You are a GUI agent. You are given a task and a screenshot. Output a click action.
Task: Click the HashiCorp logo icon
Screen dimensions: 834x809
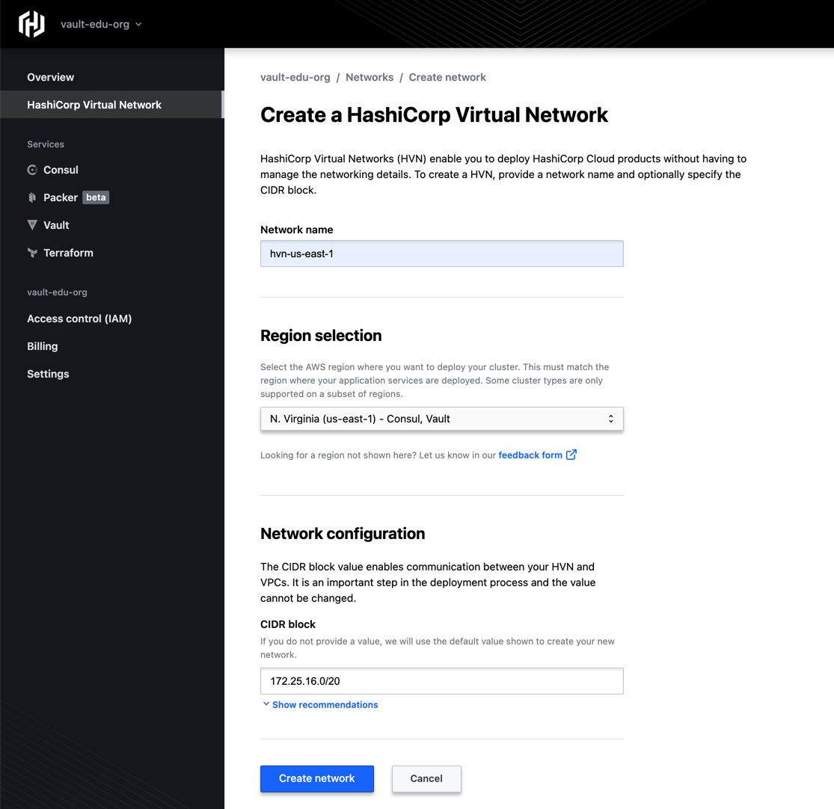coord(31,25)
